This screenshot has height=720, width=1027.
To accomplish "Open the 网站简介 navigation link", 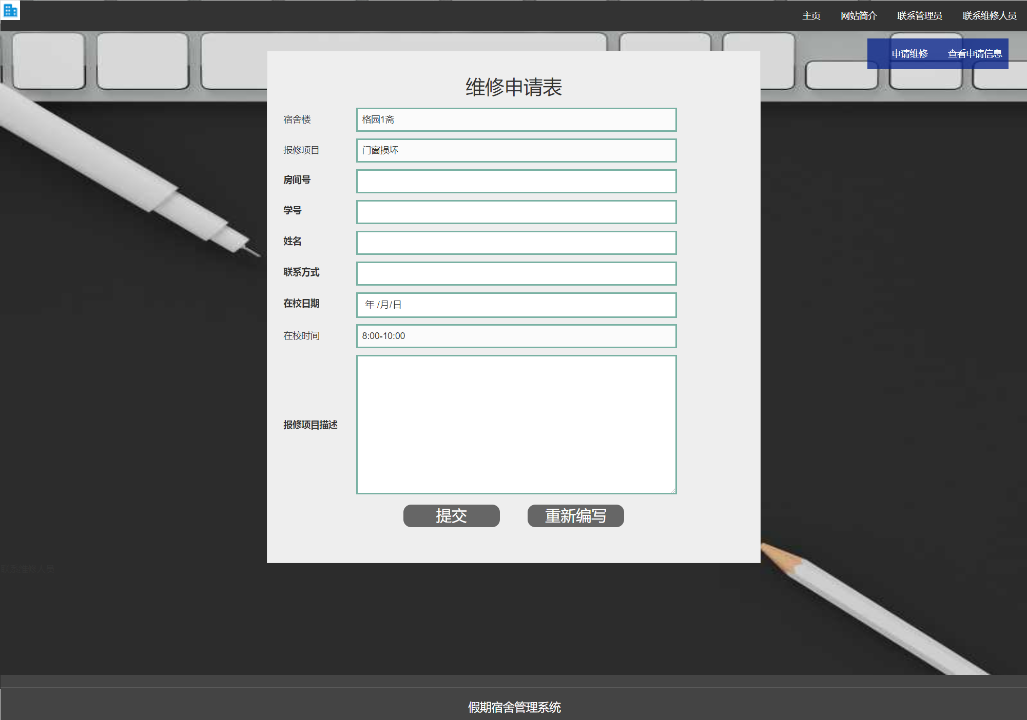I will (x=858, y=16).
